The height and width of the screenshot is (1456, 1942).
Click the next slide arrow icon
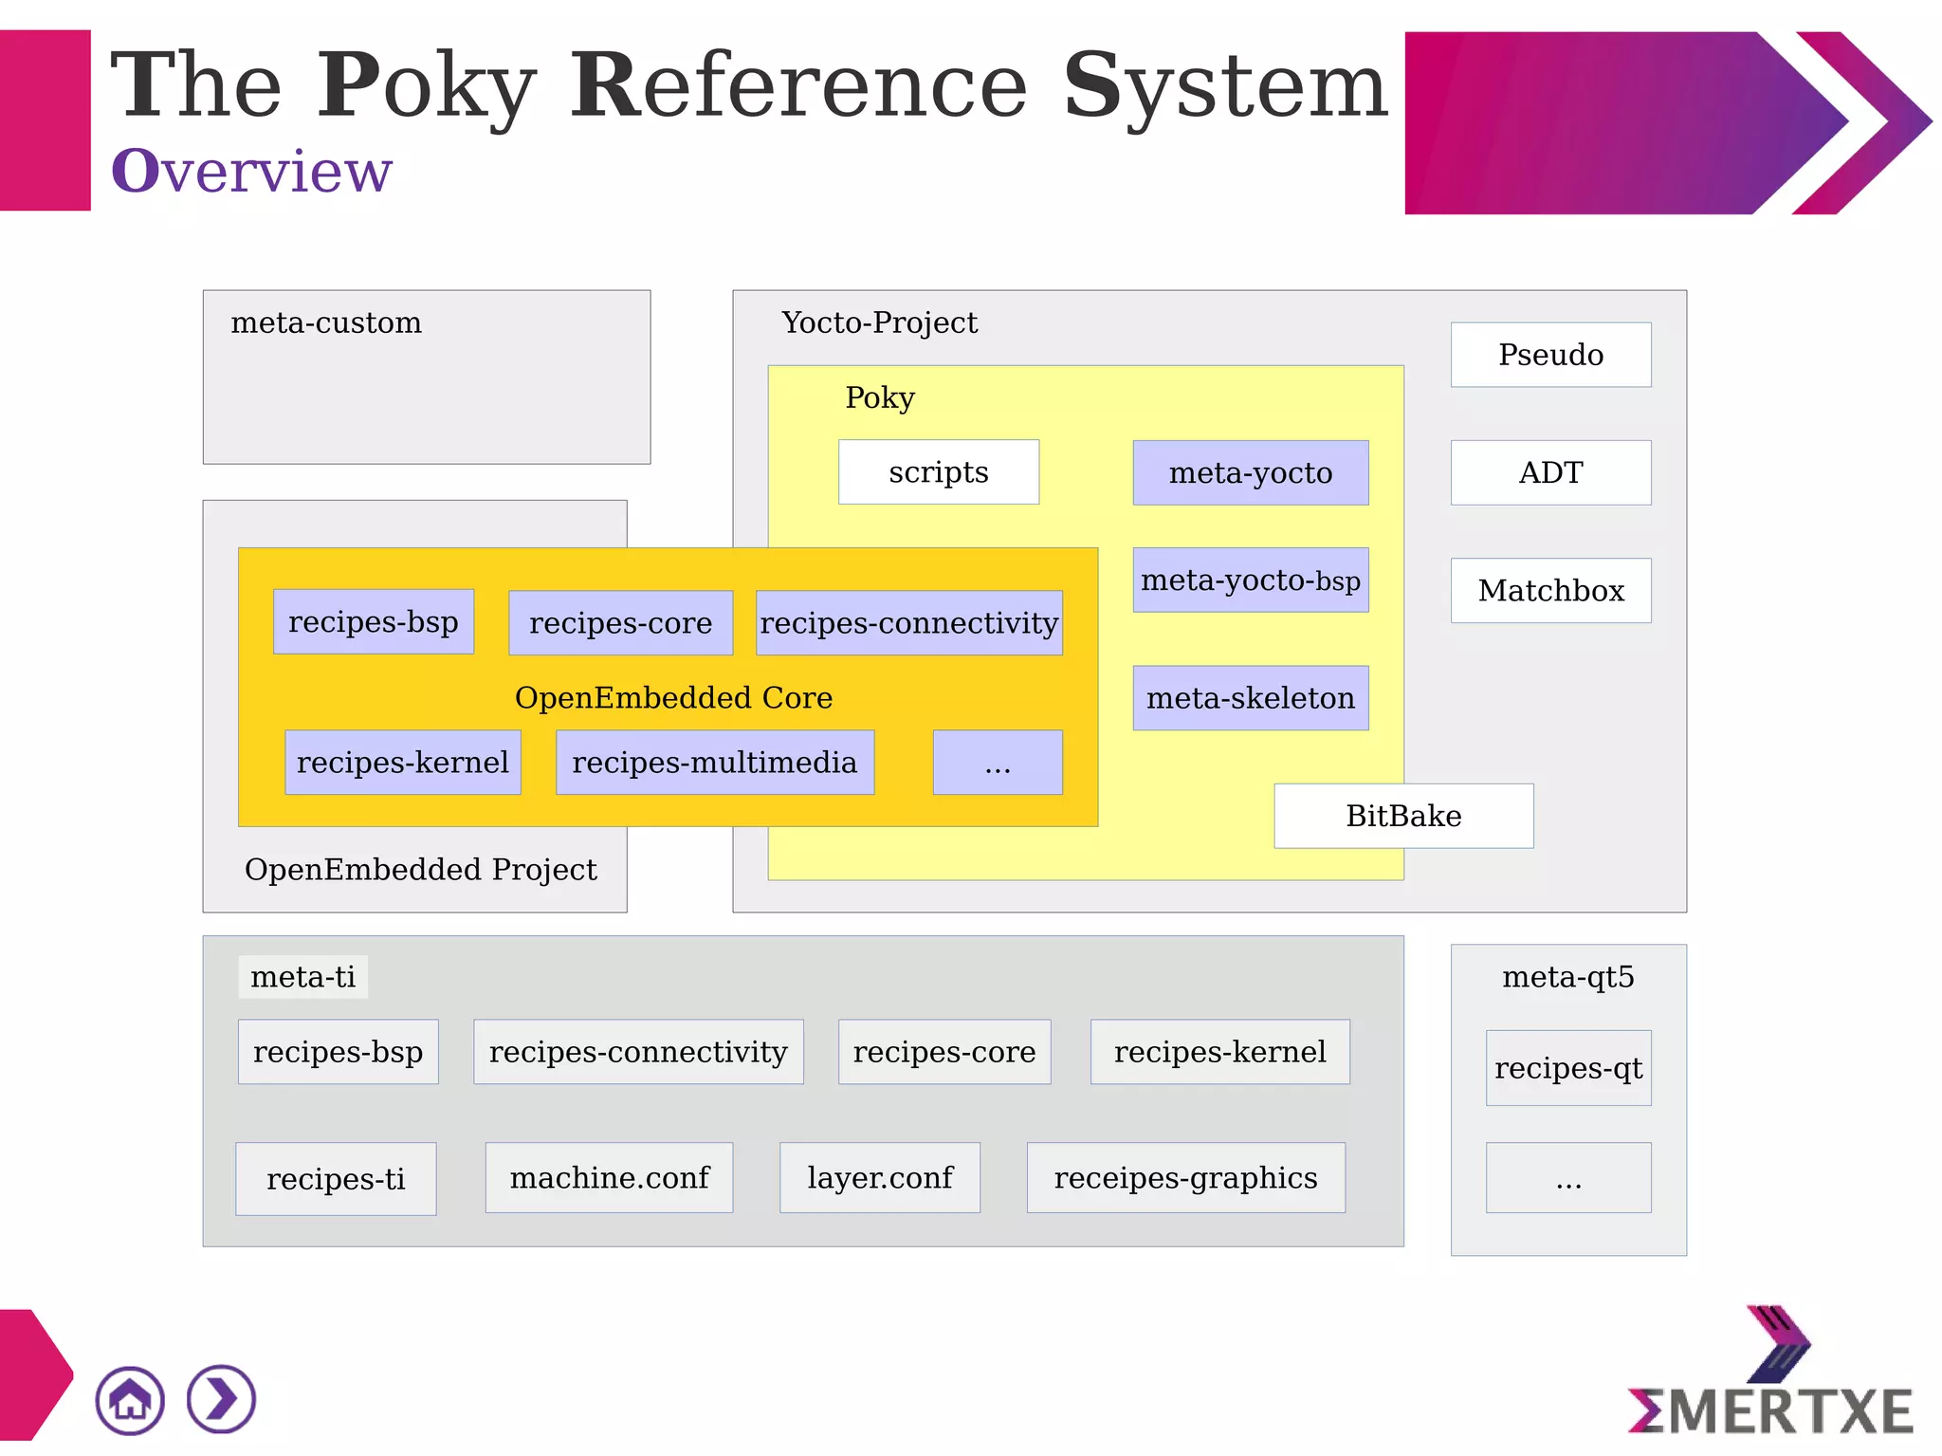coord(221,1399)
